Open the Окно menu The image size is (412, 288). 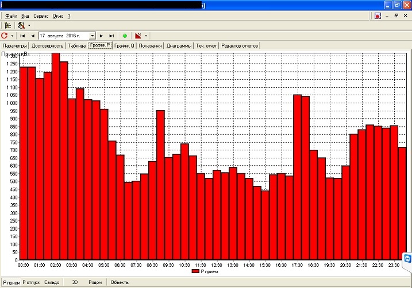click(58, 16)
